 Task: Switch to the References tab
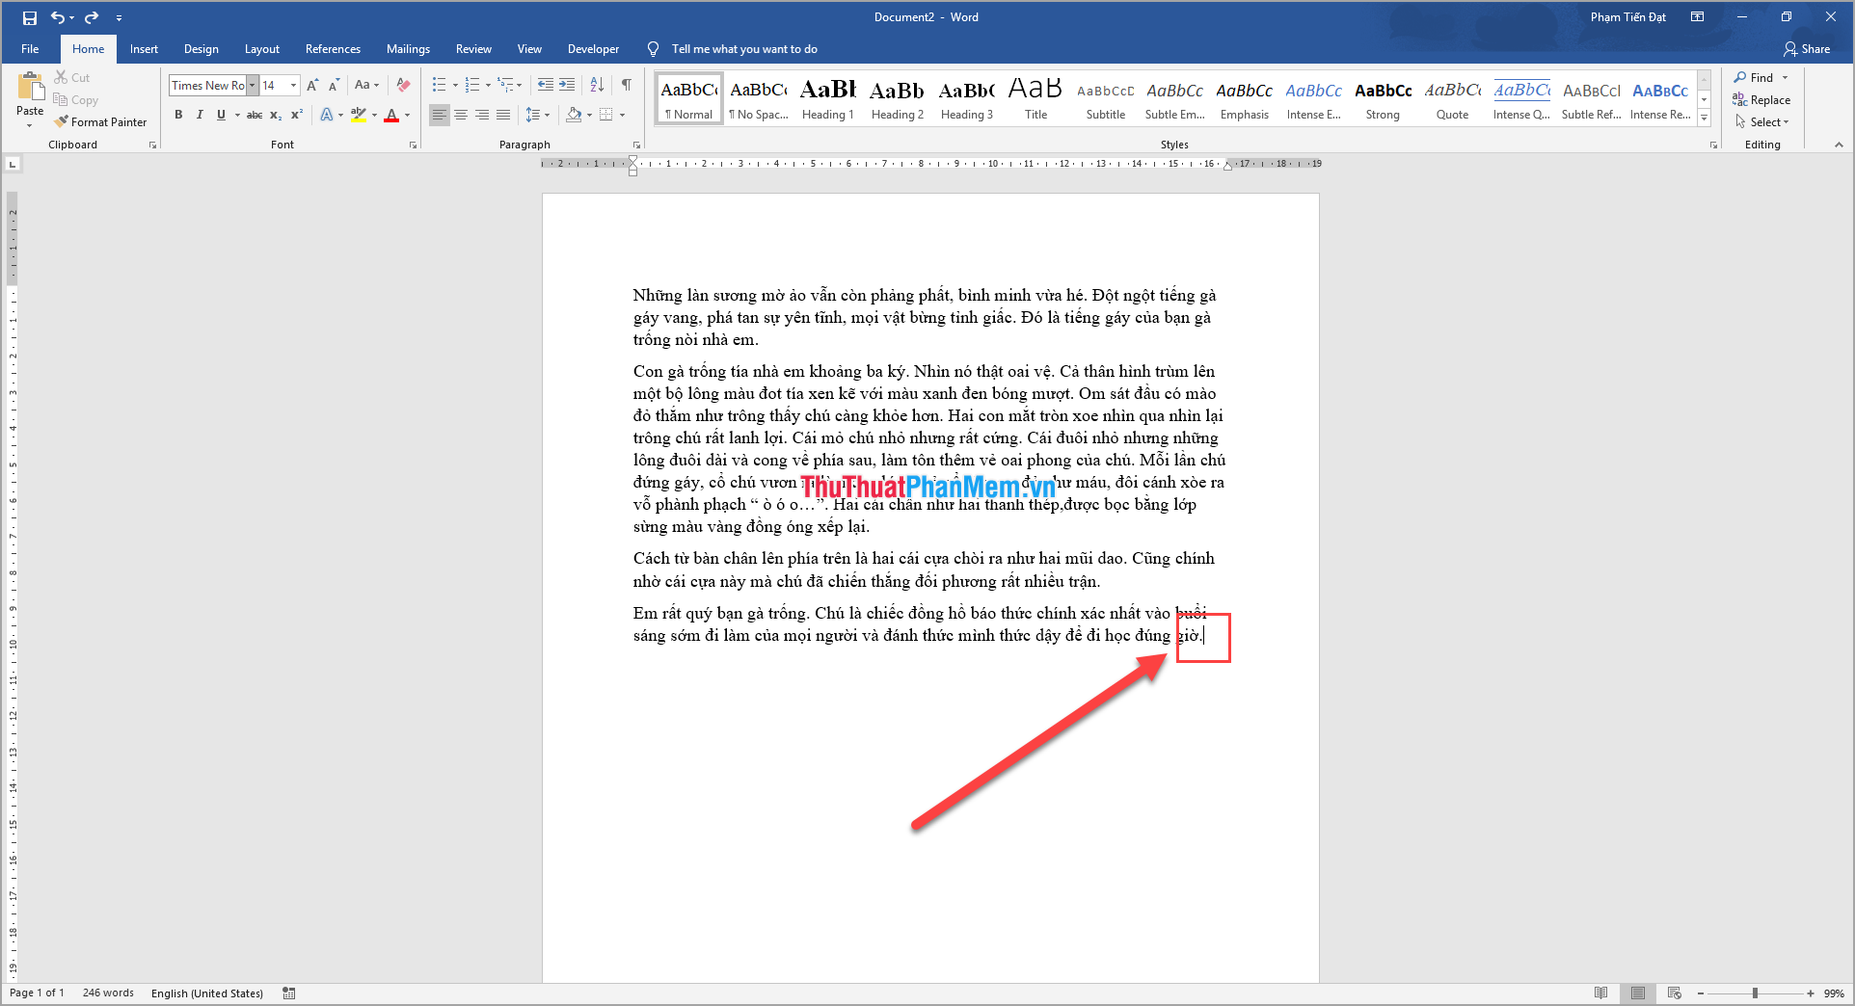(x=333, y=49)
